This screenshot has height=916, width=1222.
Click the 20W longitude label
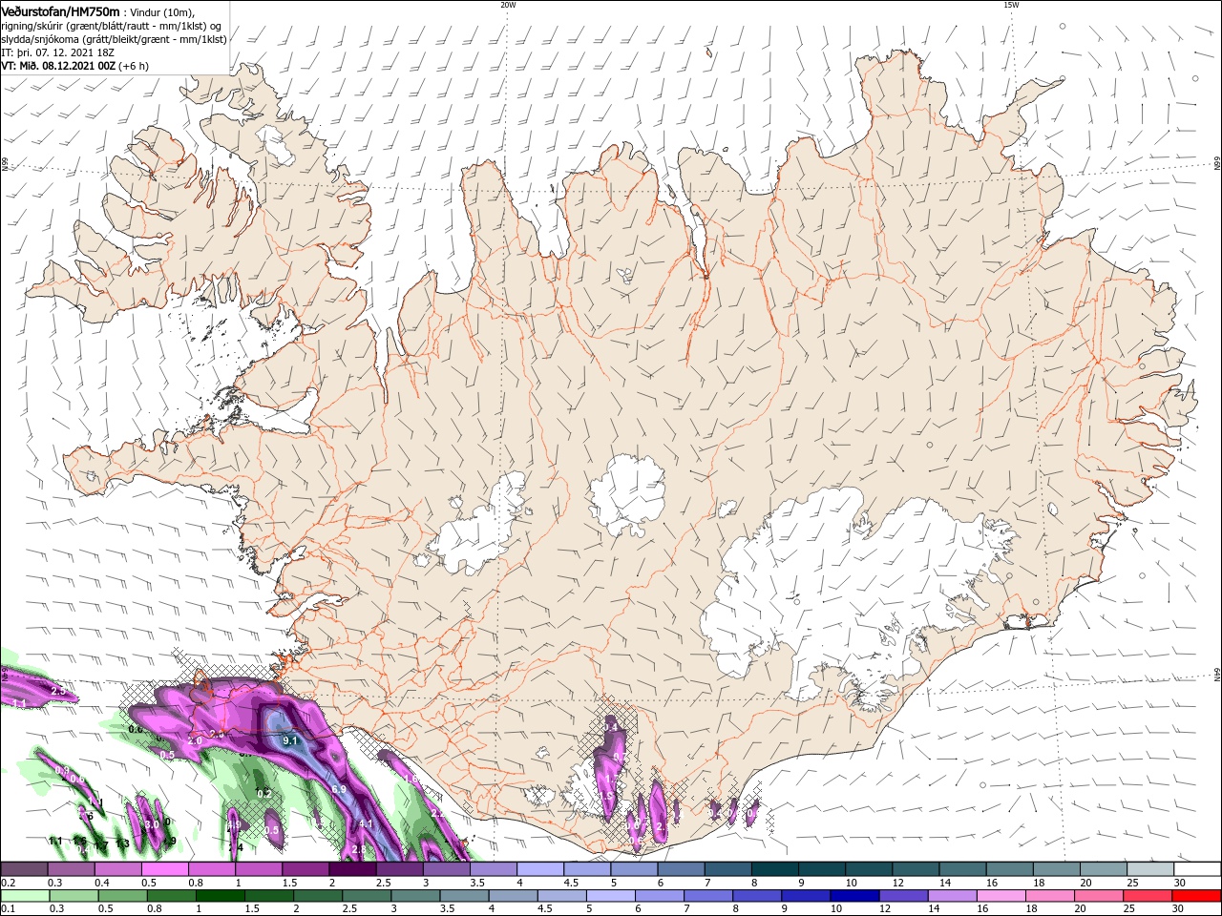pyautogui.click(x=508, y=5)
